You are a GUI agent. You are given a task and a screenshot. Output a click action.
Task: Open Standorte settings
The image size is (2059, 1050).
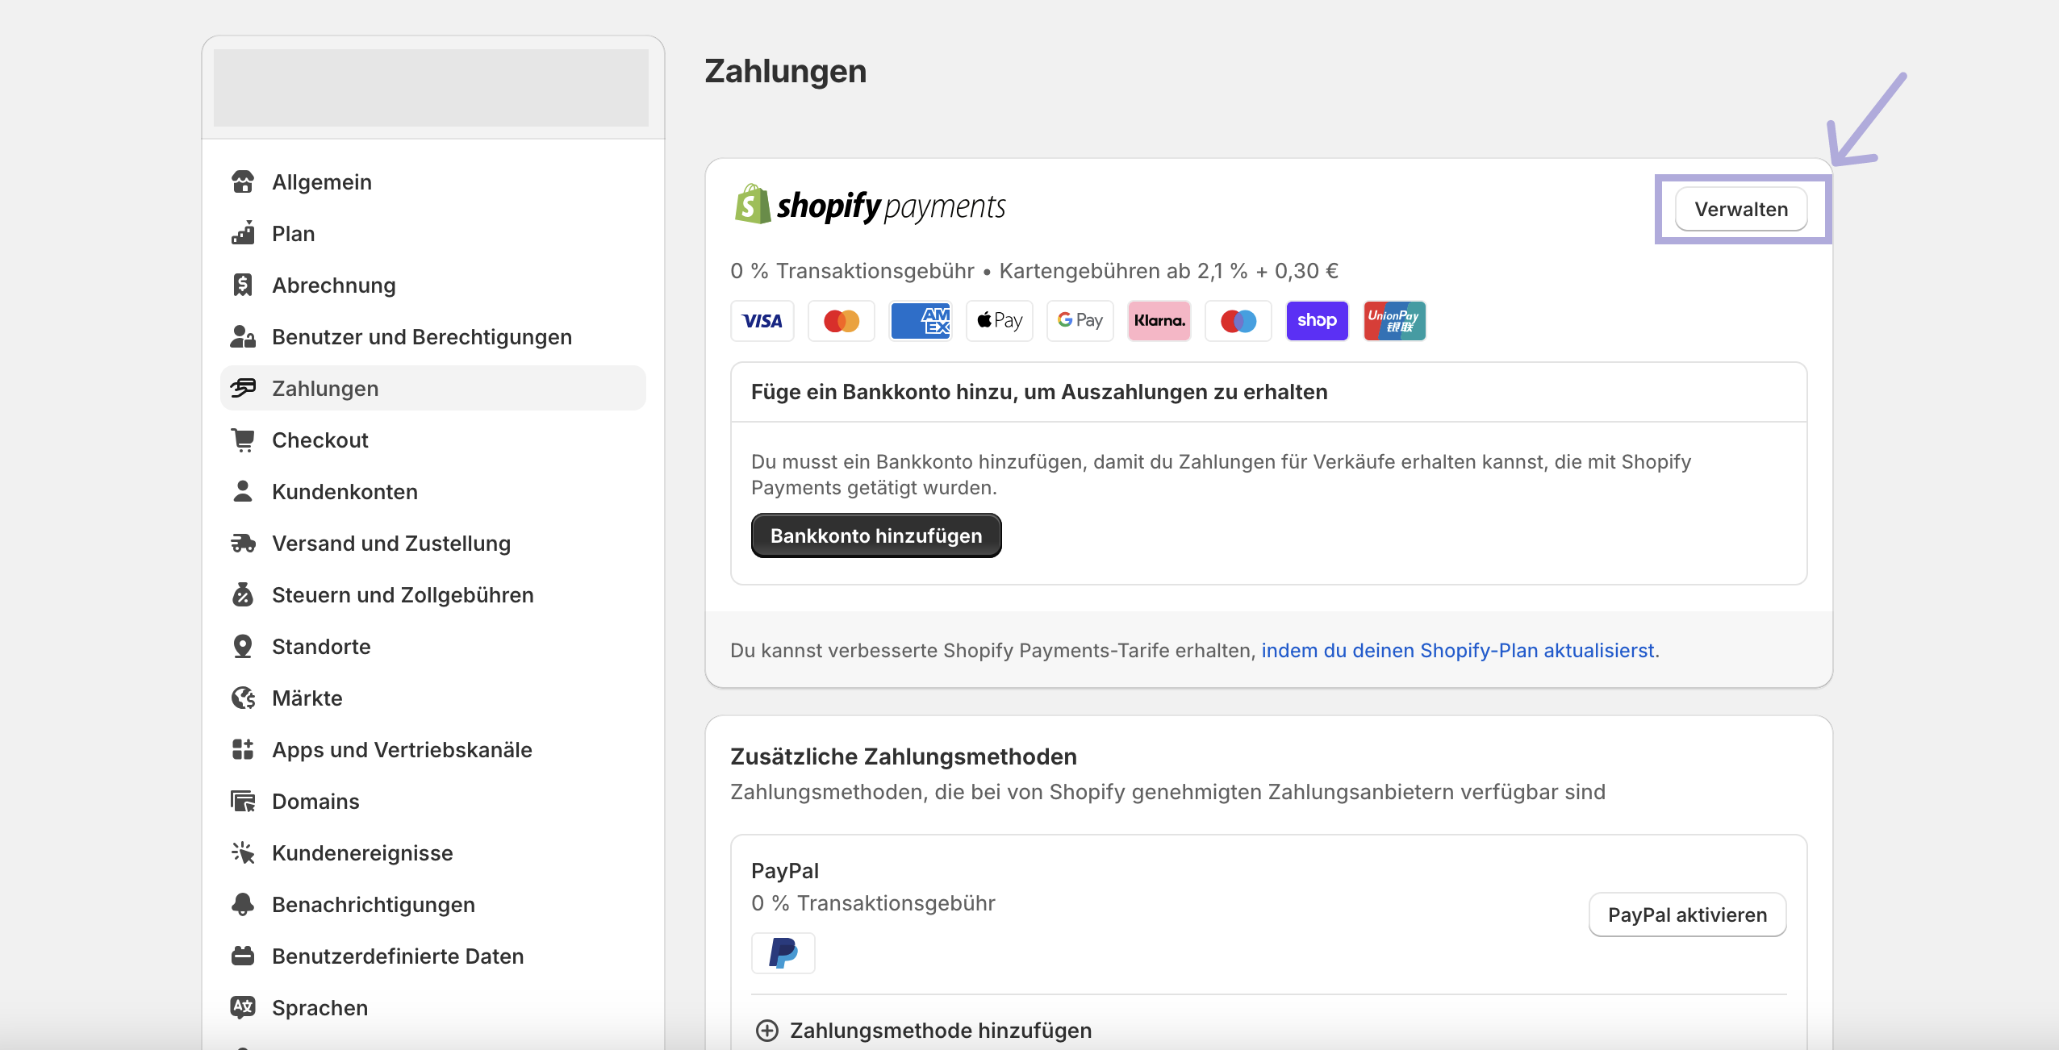[x=432, y=647]
